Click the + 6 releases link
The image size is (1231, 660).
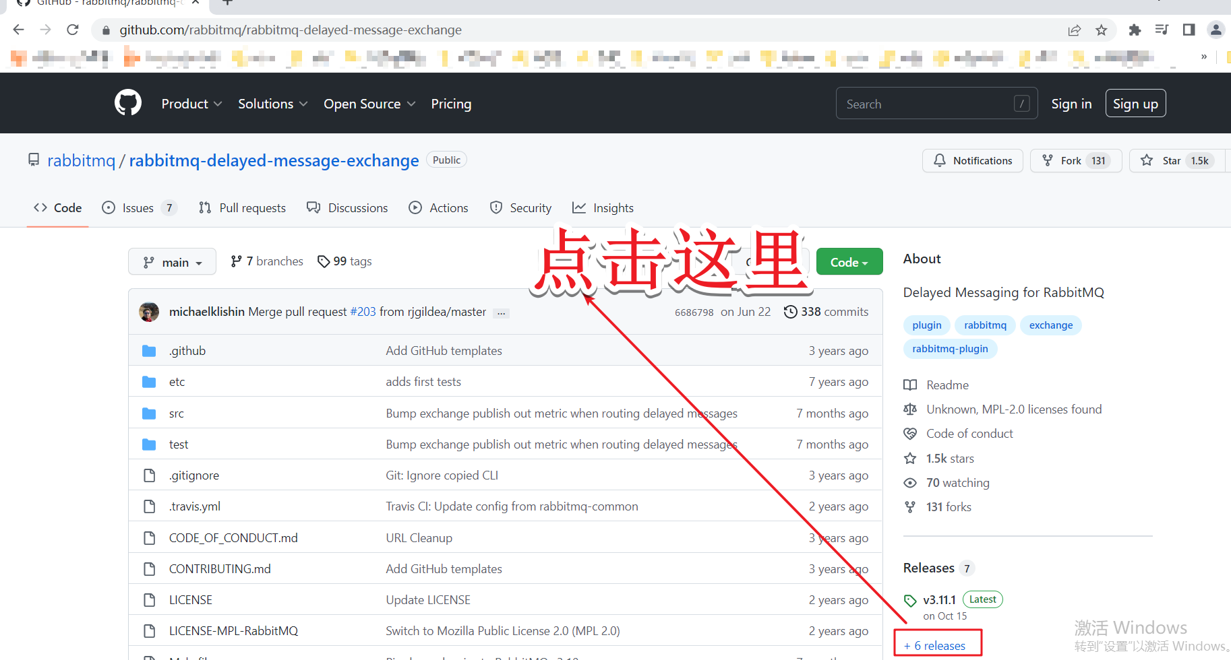pos(934,646)
